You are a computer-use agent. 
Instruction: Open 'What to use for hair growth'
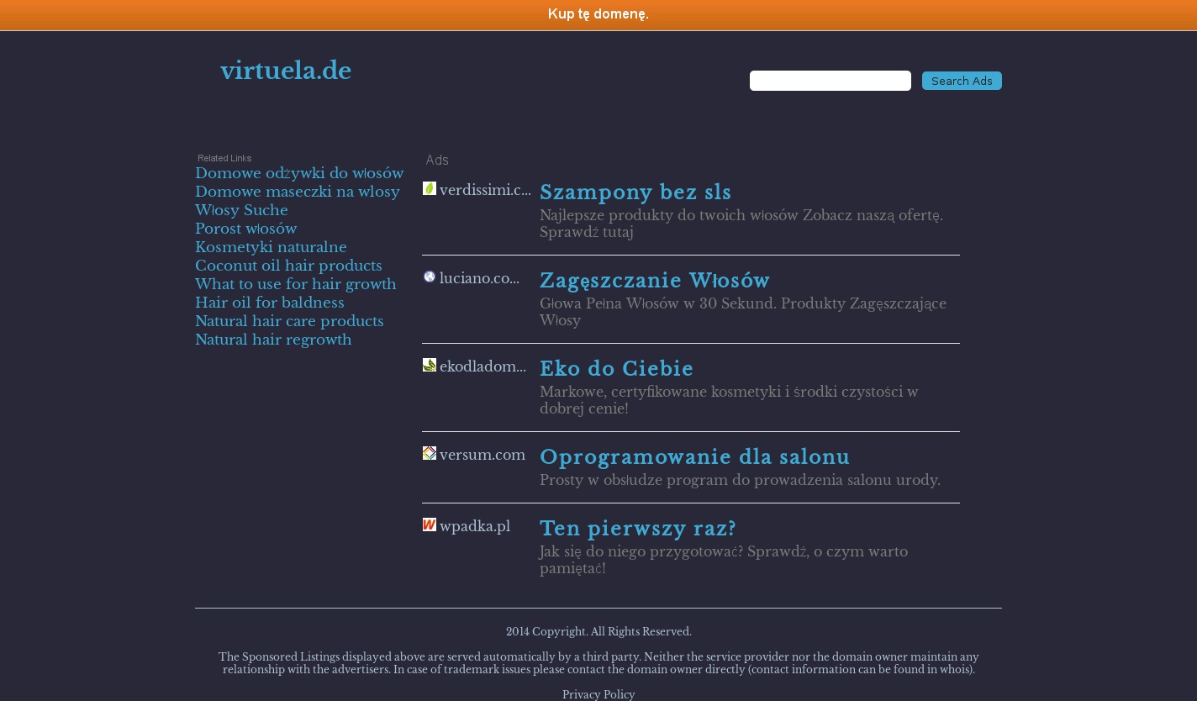(296, 284)
